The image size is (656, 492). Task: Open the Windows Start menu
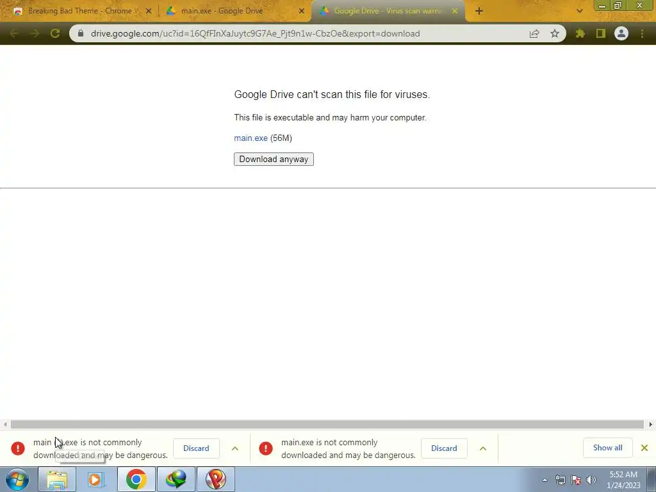tap(17, 479)
